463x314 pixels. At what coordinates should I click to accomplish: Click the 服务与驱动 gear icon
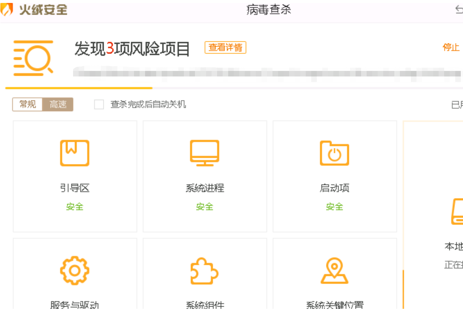(x=75, y=271)
